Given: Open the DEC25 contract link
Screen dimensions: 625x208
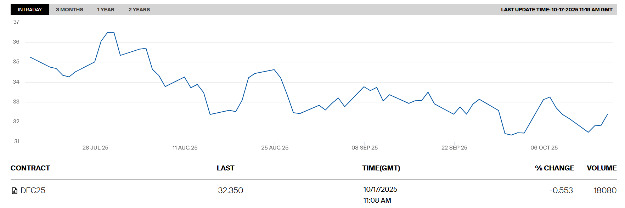Looking at the screenshot, I should pyautogui.click(x=33, y=191).
